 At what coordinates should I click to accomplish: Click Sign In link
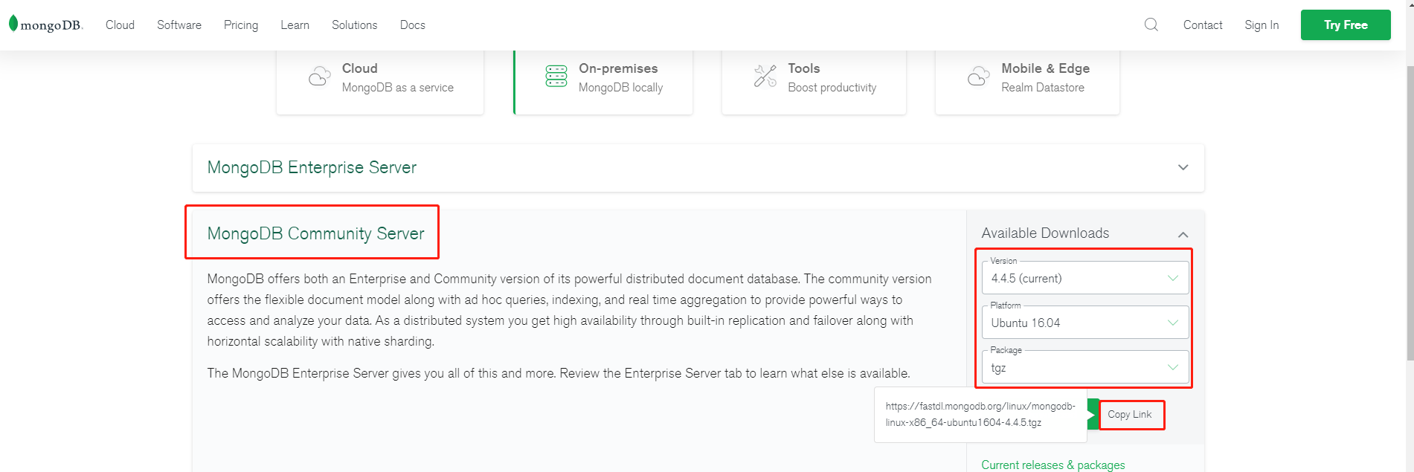tap(1262, 25)
